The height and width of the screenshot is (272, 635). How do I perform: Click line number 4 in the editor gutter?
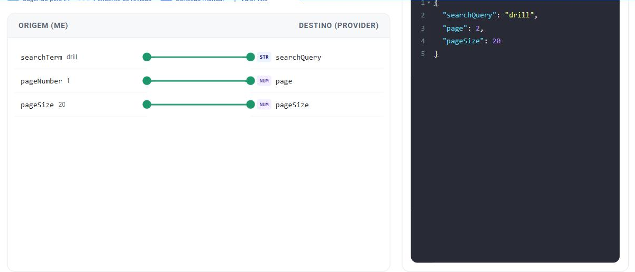click(x=423, y=41)
